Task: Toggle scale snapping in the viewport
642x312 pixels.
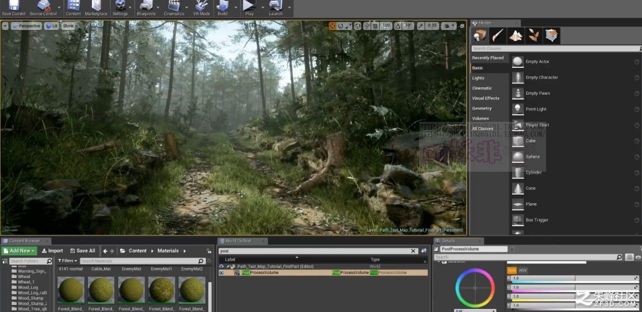Action: pos(421,26)
